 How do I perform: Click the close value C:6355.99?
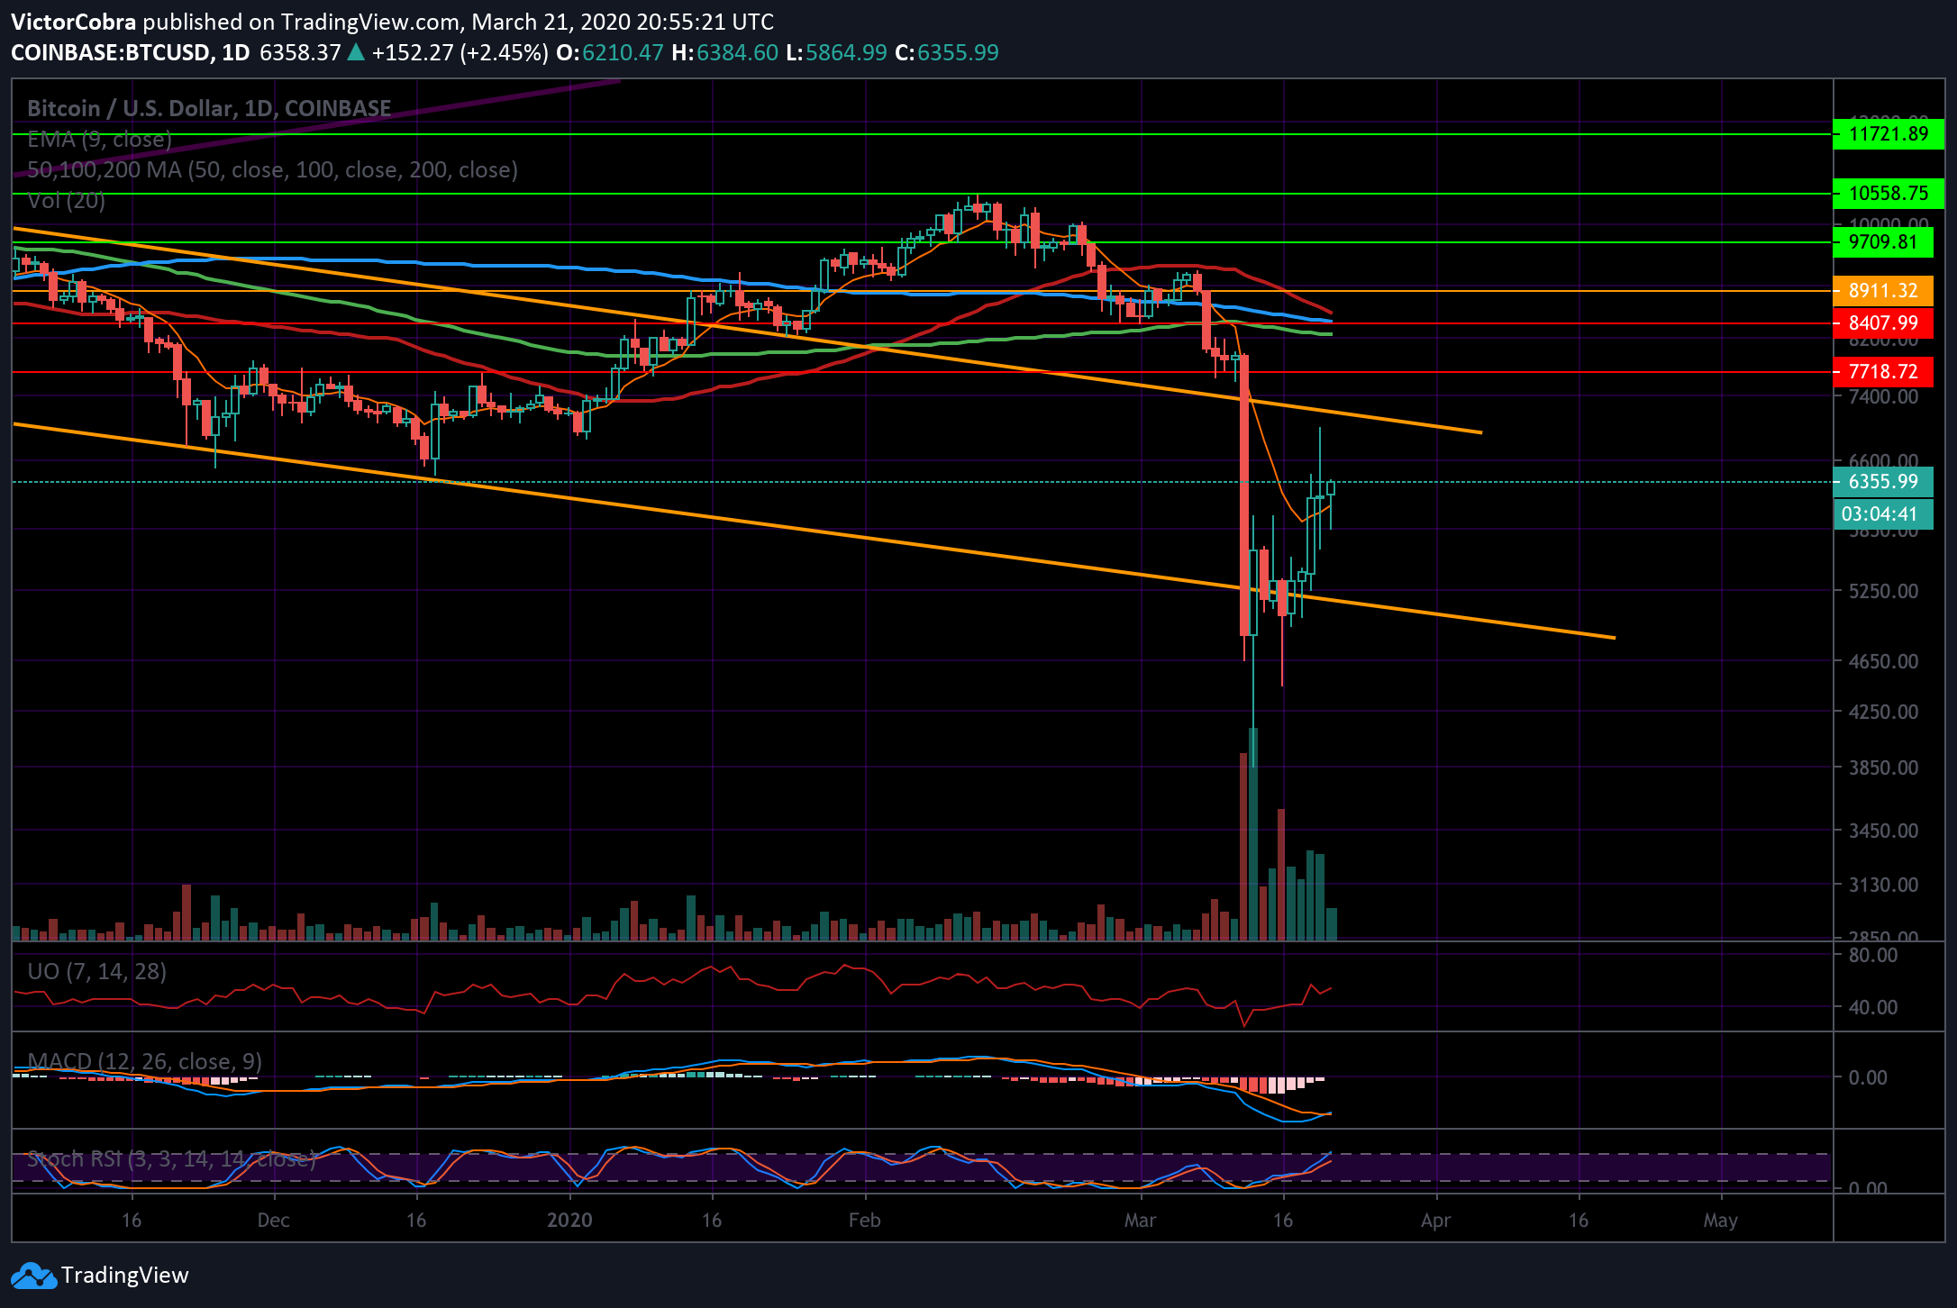coord(947,53)
